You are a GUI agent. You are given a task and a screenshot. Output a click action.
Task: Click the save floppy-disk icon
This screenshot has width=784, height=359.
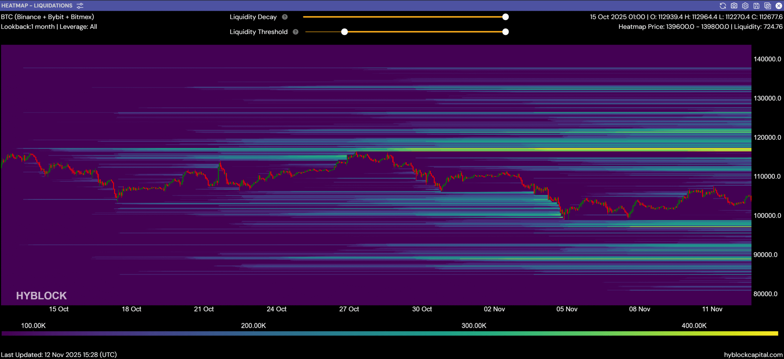[756, 6]
